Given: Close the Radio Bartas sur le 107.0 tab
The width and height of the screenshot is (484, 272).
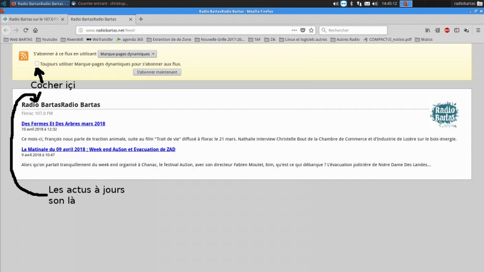Looking at the screenshot, I should (x=62, y=19).
